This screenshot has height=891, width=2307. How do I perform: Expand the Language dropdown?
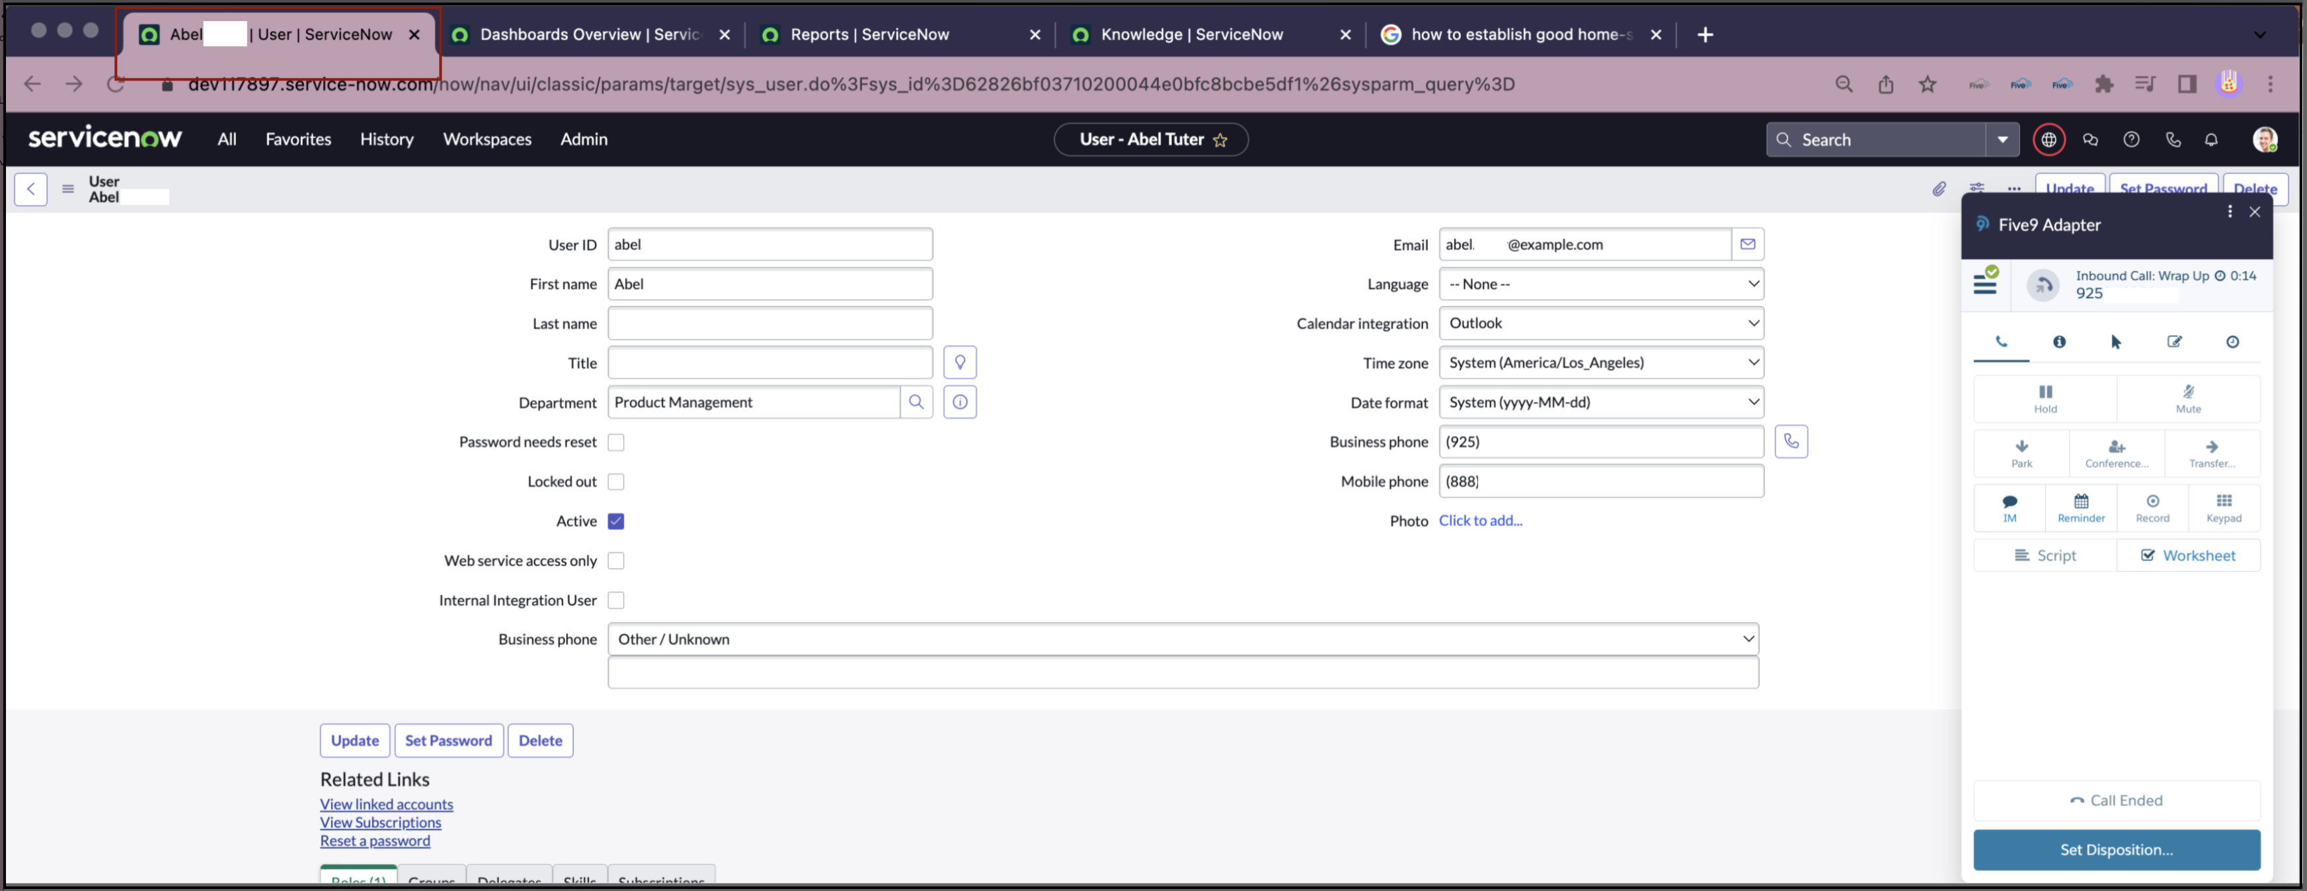(x=1601, y=284)
